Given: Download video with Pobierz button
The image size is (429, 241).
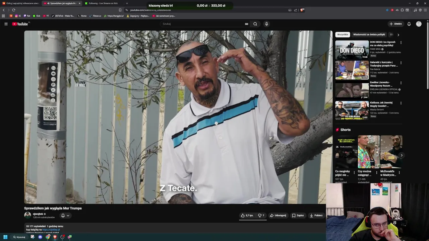Looking at the screenshot, I should tap(316, 216).
